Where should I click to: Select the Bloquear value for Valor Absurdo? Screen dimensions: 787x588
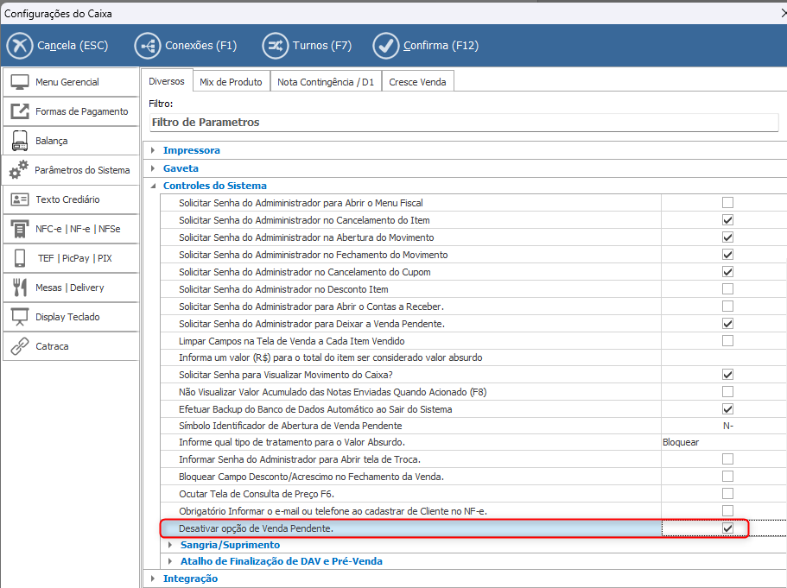pyautogui.click(x=681, y=442)
